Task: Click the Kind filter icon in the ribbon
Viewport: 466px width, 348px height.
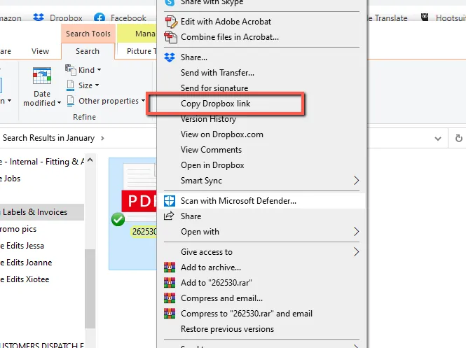Action: [x=71, y=70]
